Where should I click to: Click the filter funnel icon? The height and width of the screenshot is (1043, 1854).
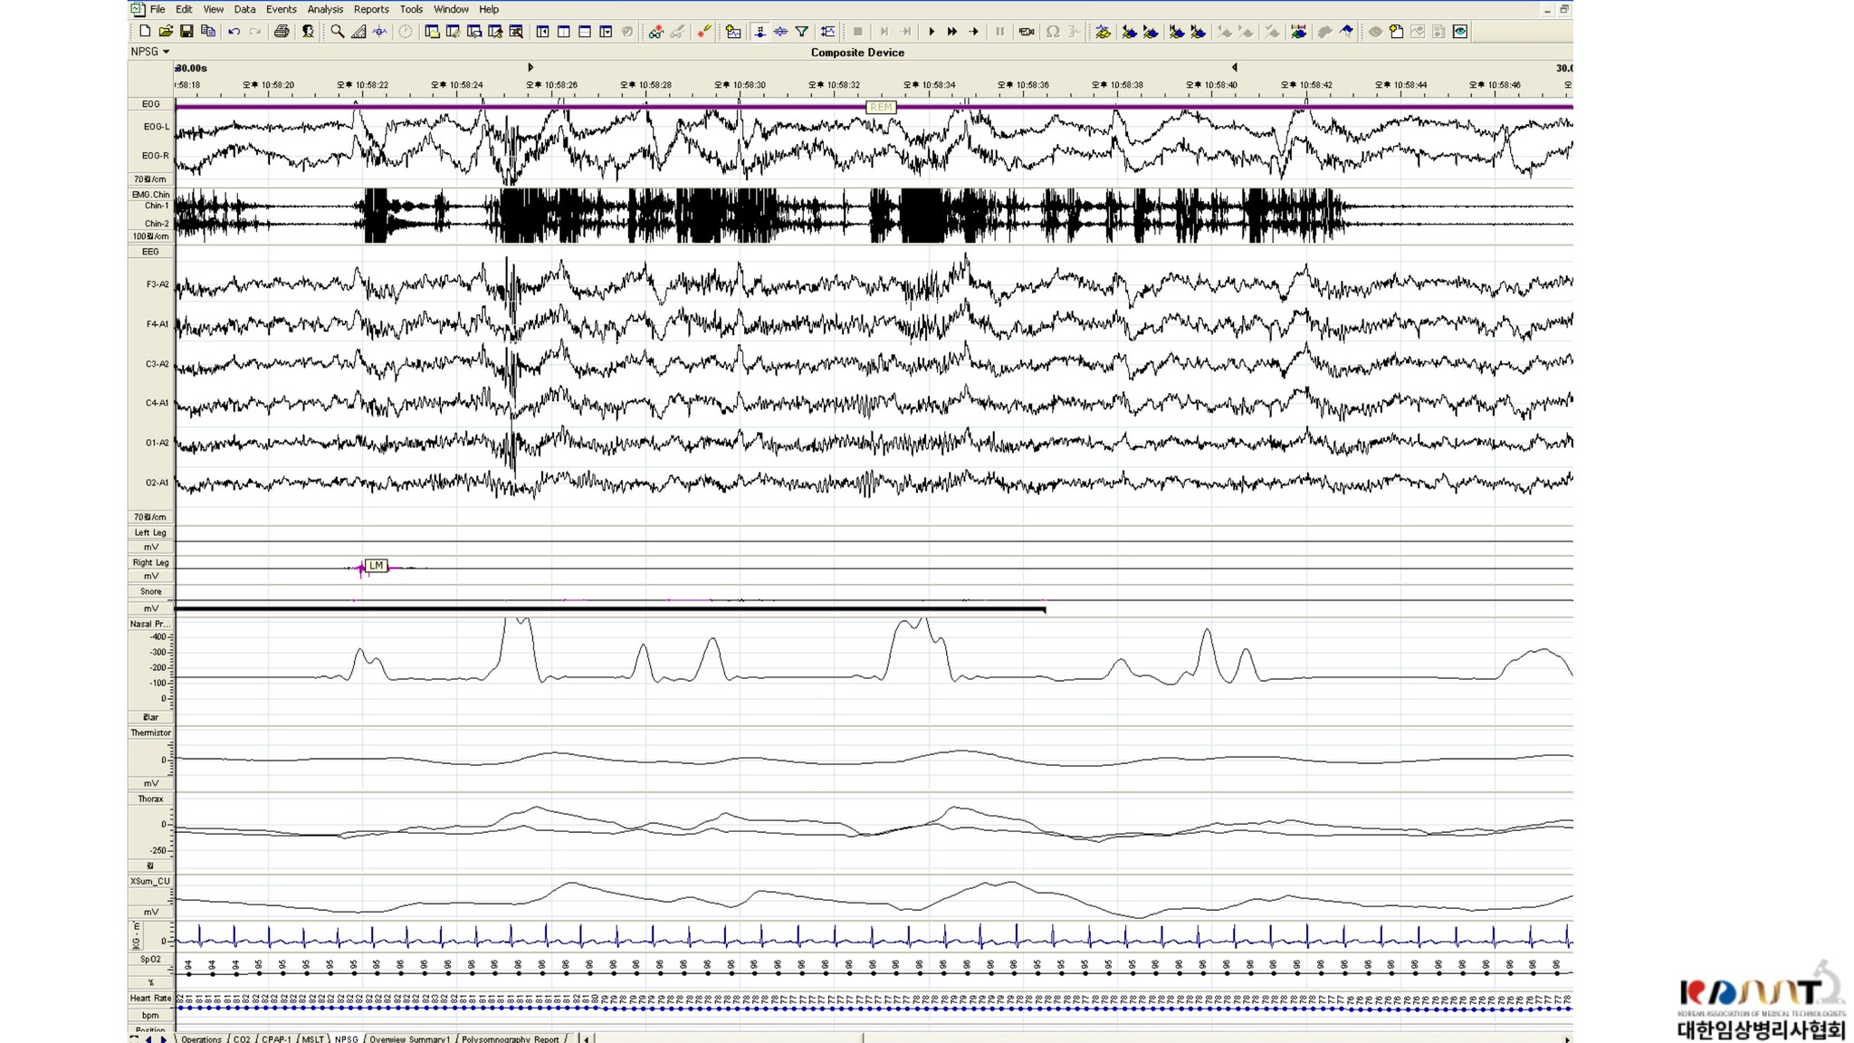click(801, 32)
